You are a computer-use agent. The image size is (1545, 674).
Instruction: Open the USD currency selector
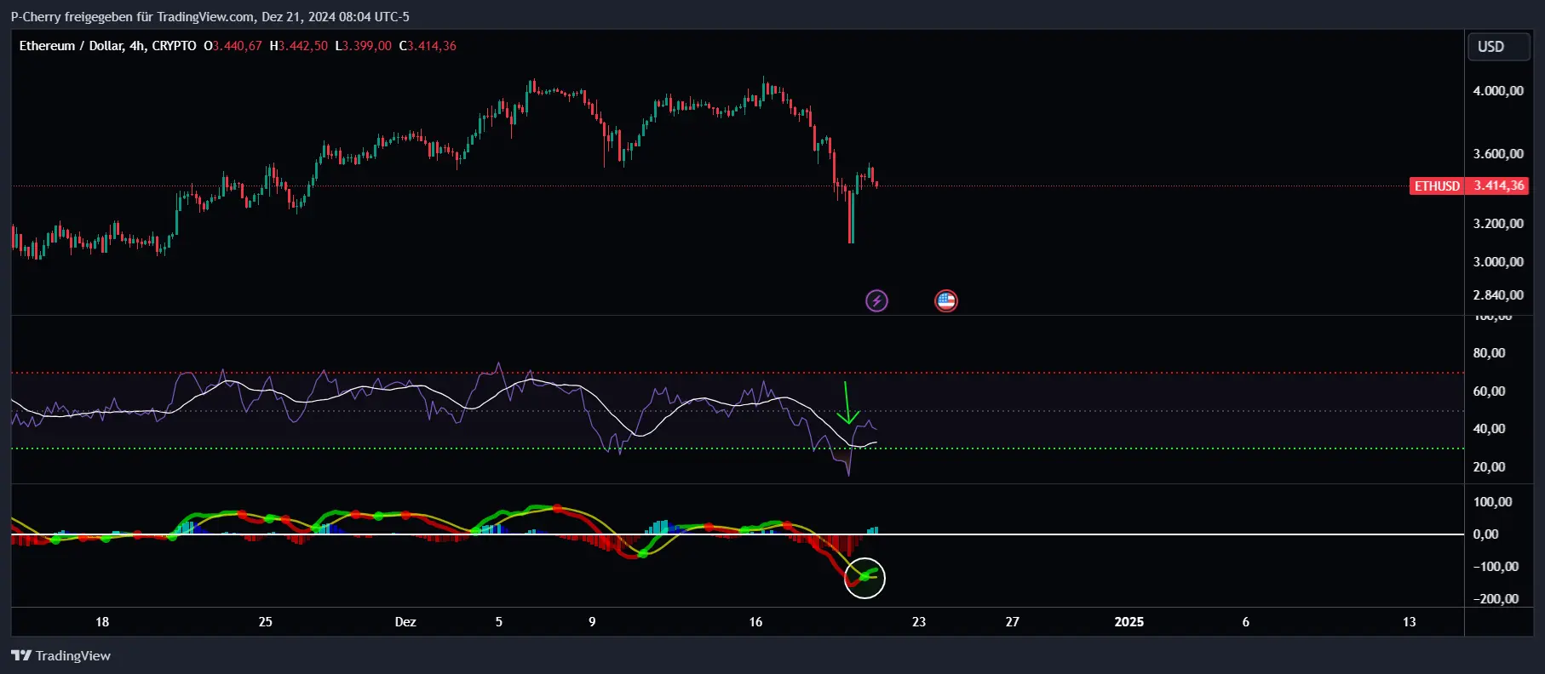[1498, 47]
